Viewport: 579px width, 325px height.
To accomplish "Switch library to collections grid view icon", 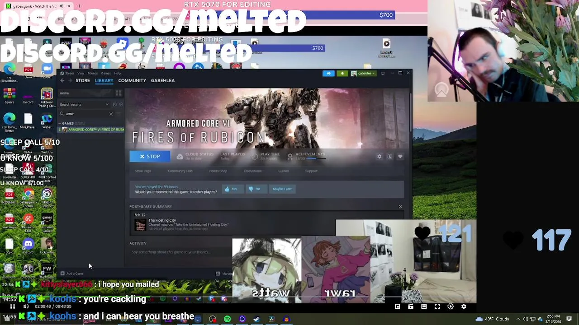I will pos(119,93).
